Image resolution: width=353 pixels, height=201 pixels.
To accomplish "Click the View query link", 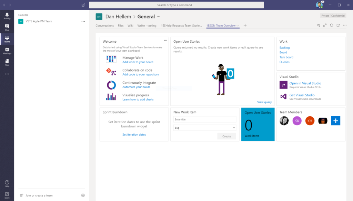I will (264, 102).
